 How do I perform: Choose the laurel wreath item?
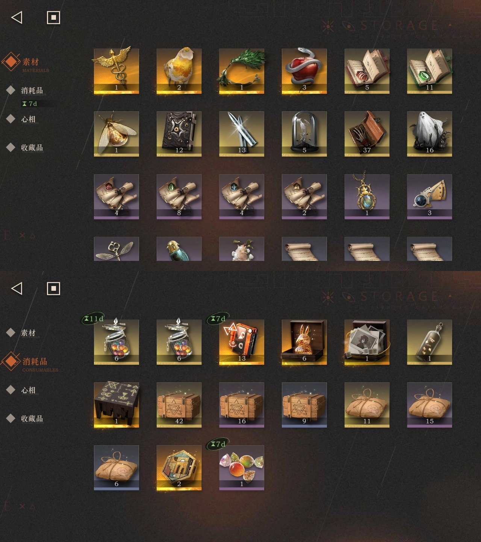(242, 71)
